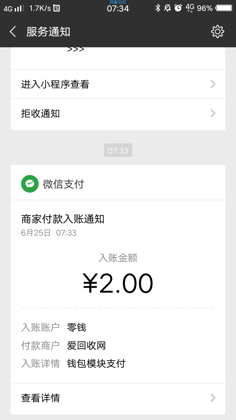Tap the muted bell status icon
The width and height of the screenshot is (236, 420).
pyautogui.click(x=167, y=8)
